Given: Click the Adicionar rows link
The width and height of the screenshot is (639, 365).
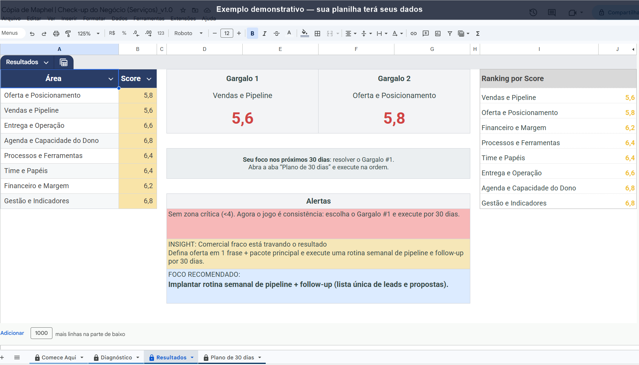Looking at the screenshot, I should pyautogui.click(x=12, y=333).
